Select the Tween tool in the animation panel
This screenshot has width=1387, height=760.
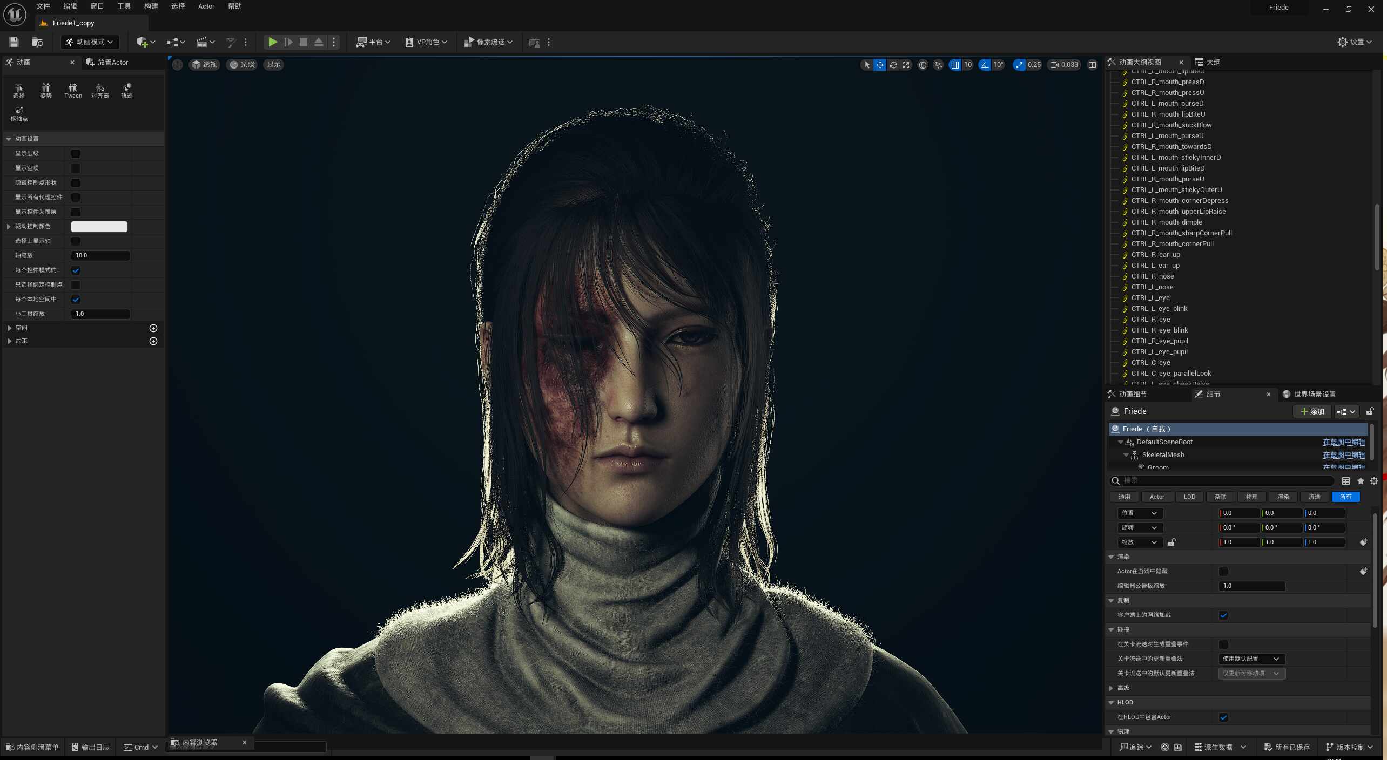click(73, 90)
